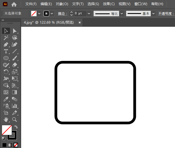Viewport: 175px width, 148px height.
Task: Open the fill color dropdown arrow
Action: tap(39, 14)
